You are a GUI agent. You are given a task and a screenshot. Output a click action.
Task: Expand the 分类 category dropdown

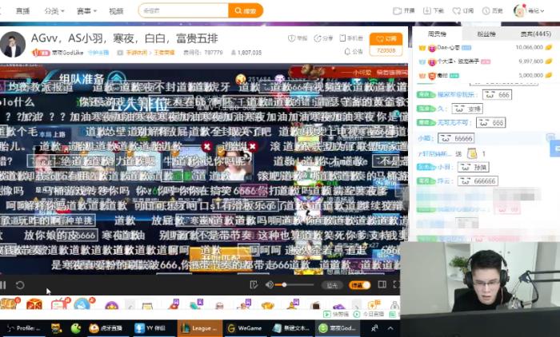[54, 11]
